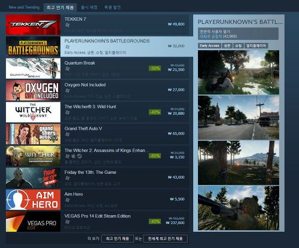Screen dimensions: 299x248
Task: Switch to the 출시 예정 tab
Action: 89,7
